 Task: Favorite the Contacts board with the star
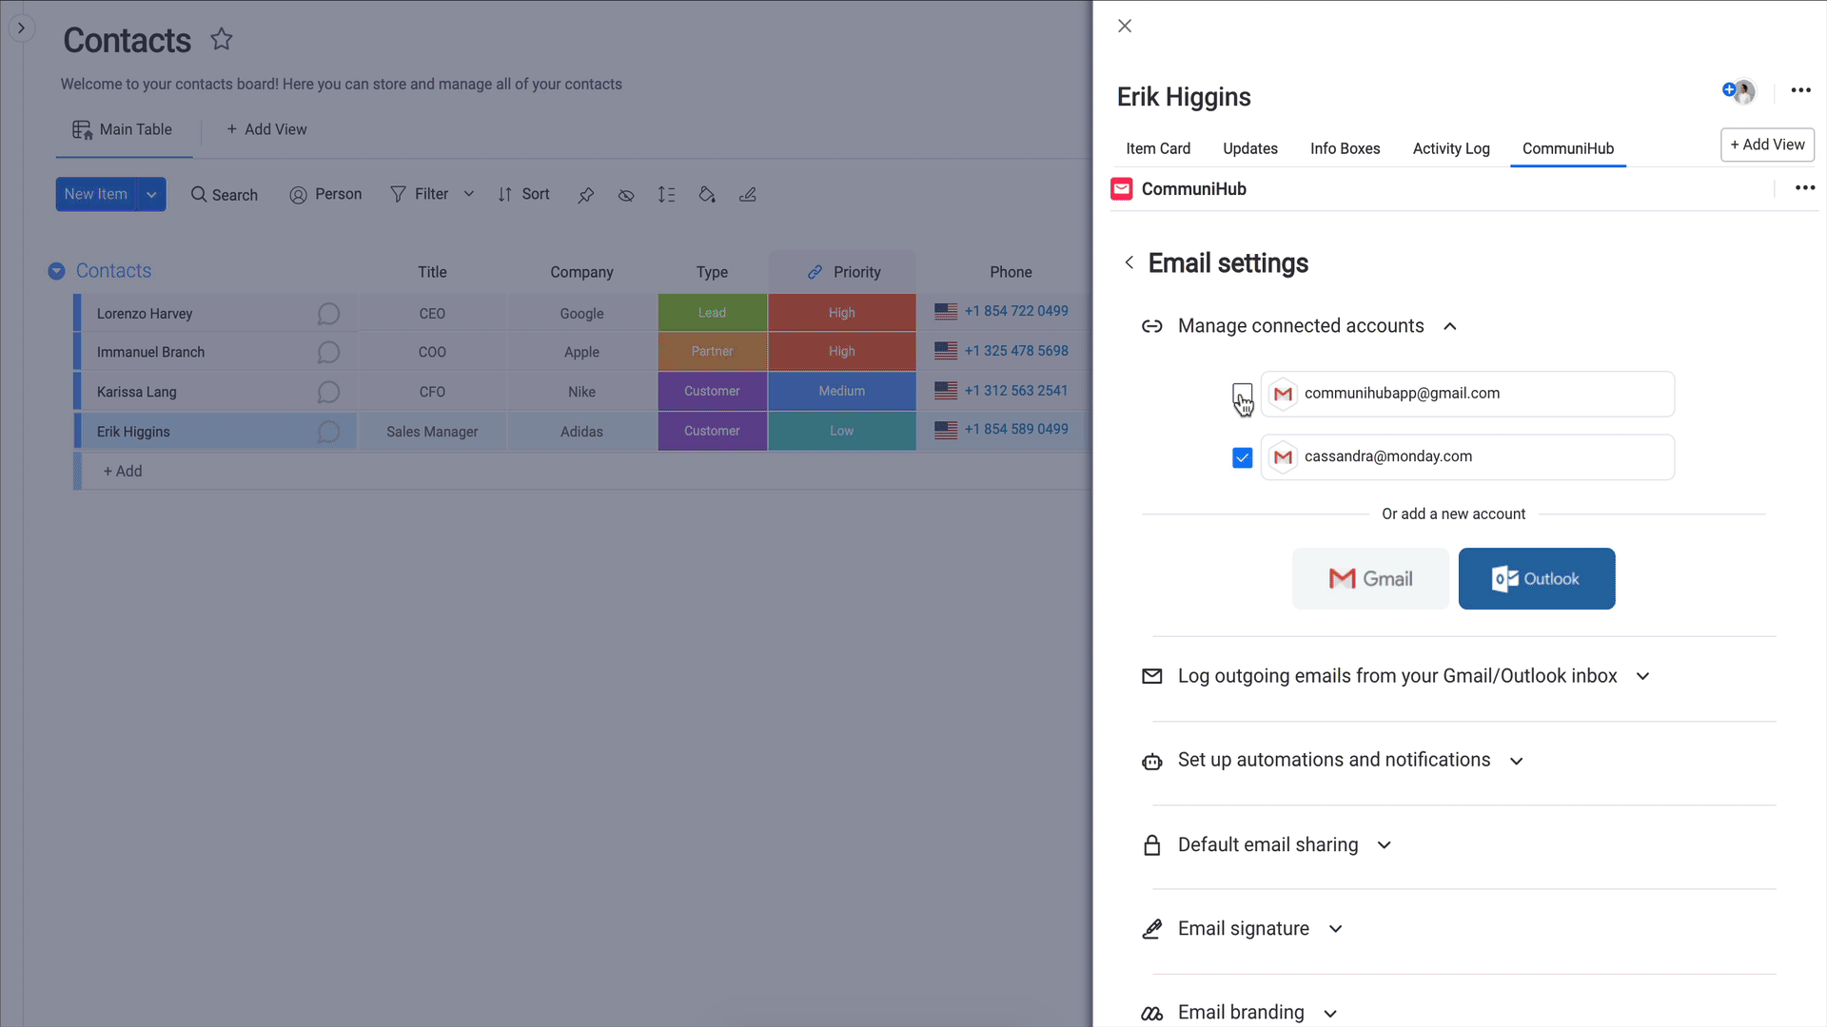point(222,39)
